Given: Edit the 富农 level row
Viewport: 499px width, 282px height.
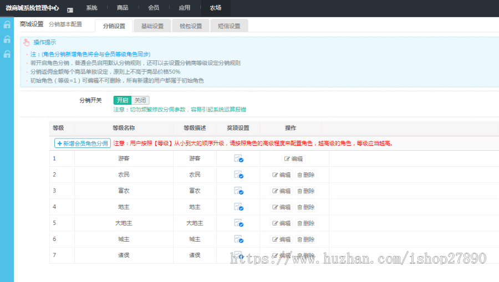Looking at the screenshot, I should point(281,191).
